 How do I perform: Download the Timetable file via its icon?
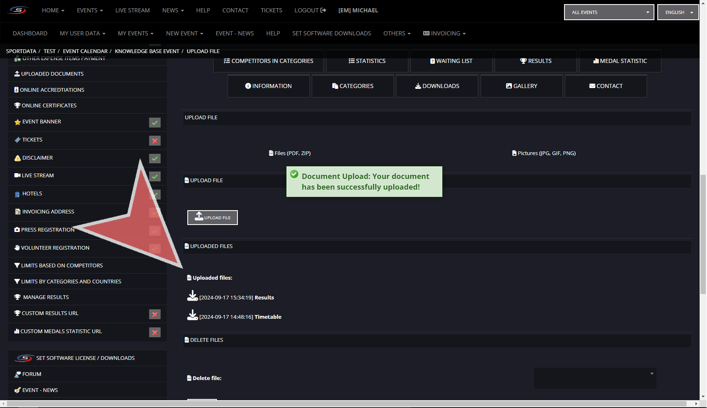(192, 315)
